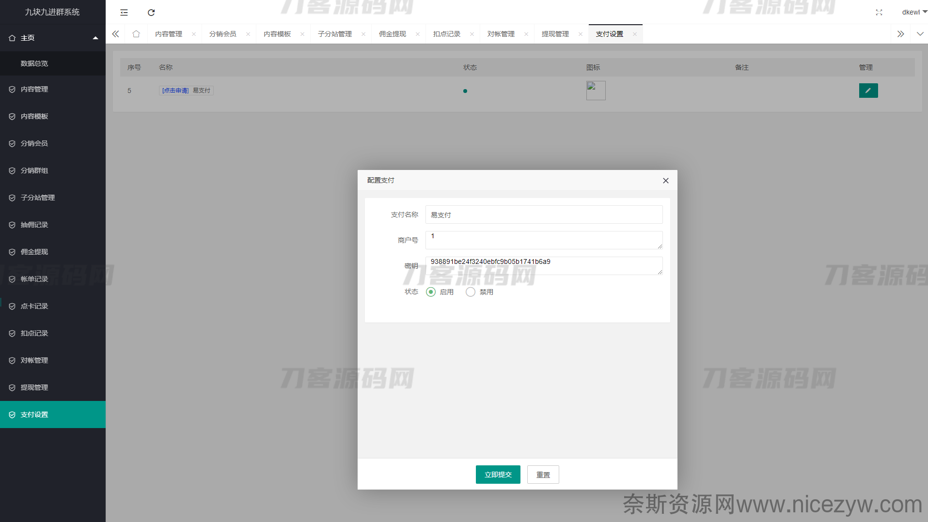Go to the home tab icon

point(136,34)
